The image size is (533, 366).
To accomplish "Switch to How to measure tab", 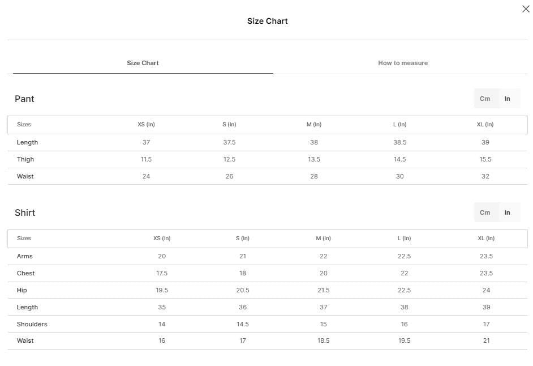I will 403,63.
